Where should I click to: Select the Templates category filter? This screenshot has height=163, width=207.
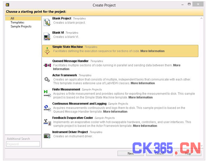tap(17, 22)
